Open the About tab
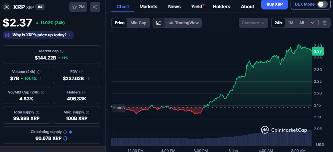 248,7
